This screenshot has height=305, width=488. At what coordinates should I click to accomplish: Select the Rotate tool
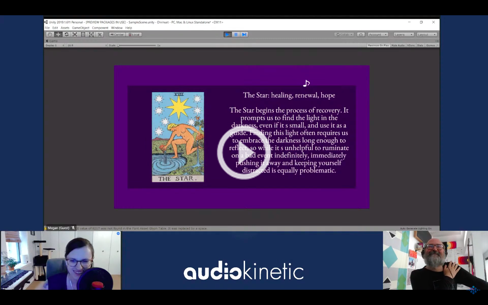pos(66,35)
